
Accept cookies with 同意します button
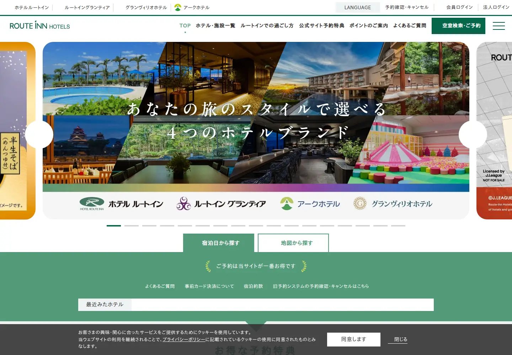coord(354,339)
